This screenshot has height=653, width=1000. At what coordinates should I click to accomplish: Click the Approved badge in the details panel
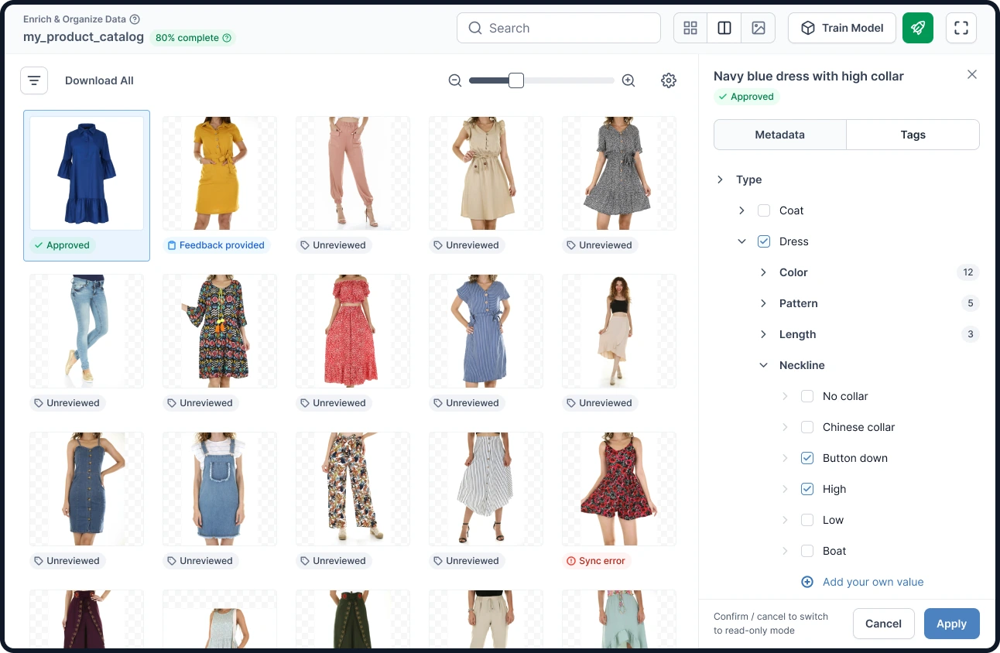click(x=746, y=97)
